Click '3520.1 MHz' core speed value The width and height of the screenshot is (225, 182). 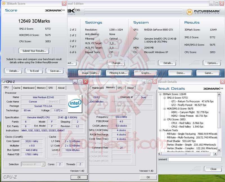[32, 141]
